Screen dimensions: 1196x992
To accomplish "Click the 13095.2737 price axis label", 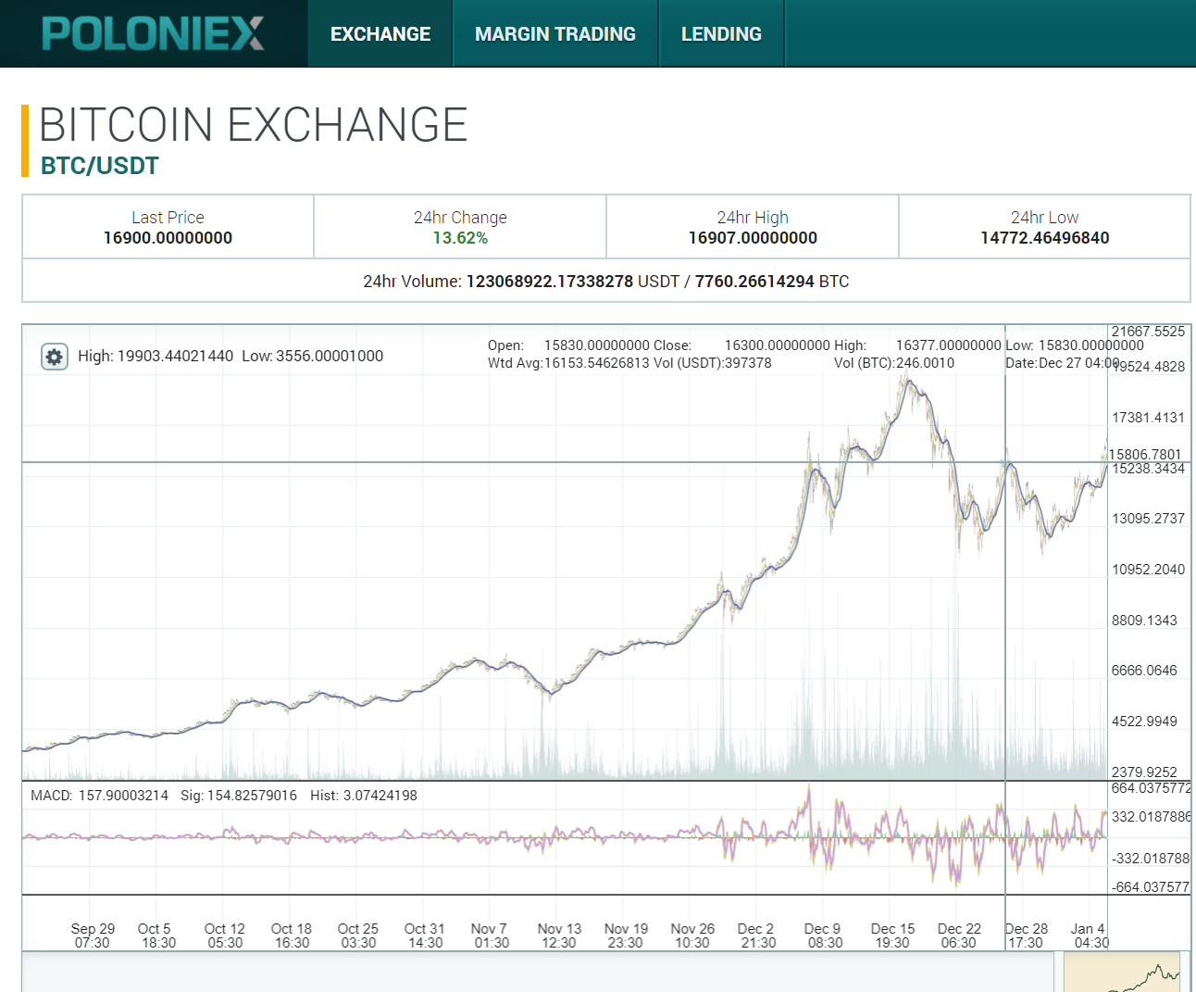I will click(1148, 519).
